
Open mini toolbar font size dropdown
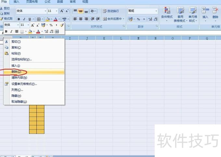[x=28, y=25]
